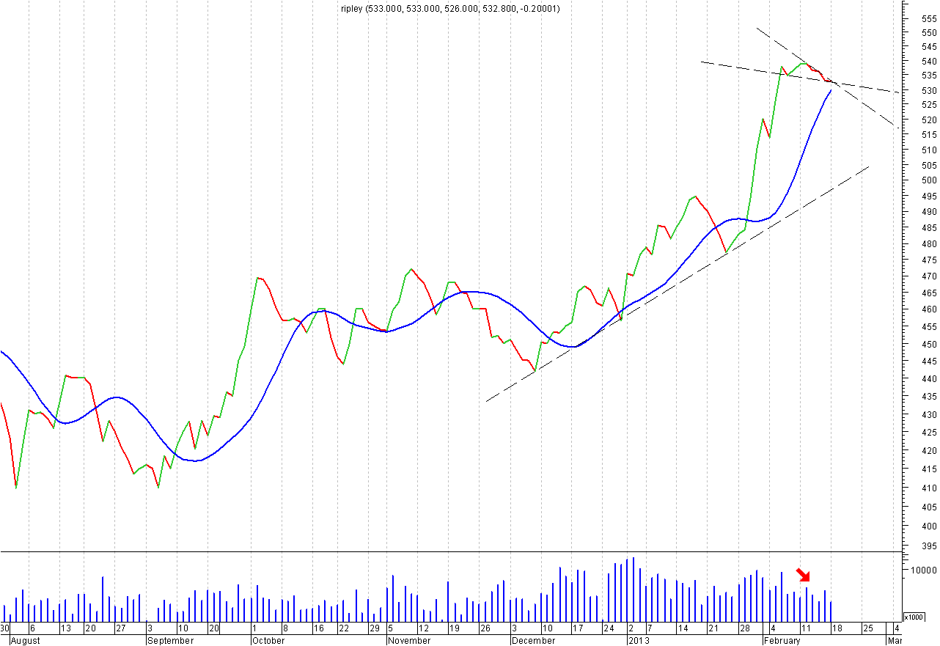The height and width of the screenshot is (646, 940).
Task: Click the date tick labeled 18
Action: pos(836,628)
